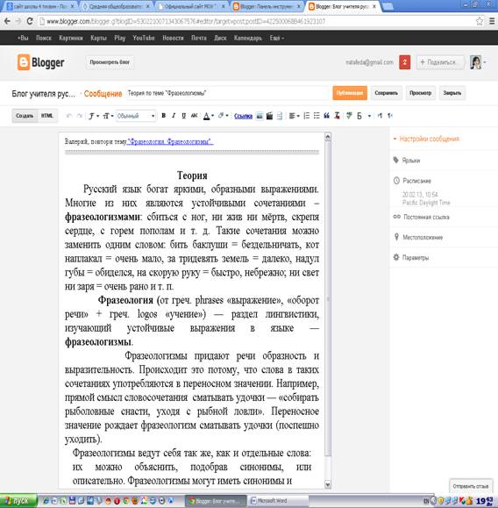Switch editor to Создать compose mode

[x=25, y=116]
